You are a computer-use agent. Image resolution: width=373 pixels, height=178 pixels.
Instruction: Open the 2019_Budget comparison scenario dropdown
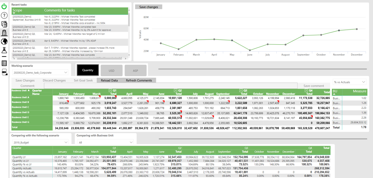40,142
